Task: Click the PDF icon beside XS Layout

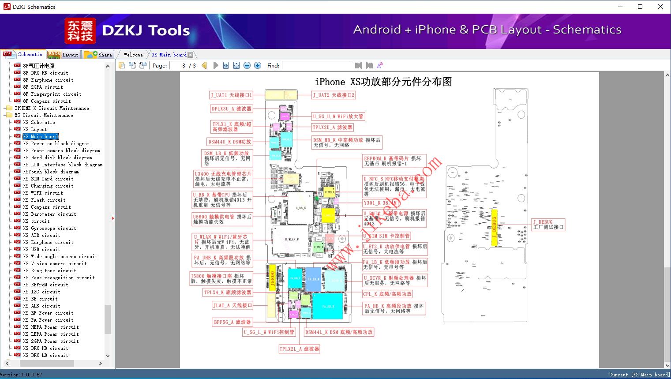Action: (x=17, y=129)
